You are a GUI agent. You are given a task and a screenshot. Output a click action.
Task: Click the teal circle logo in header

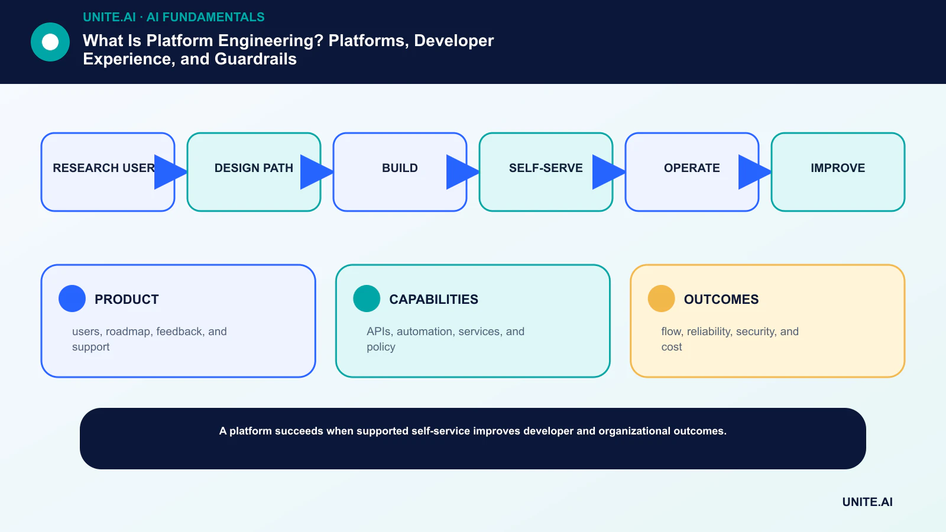pyautogui.click(x=50, y=42)
